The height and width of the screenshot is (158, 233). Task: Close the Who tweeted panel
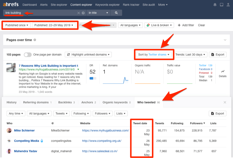point(225,102)
